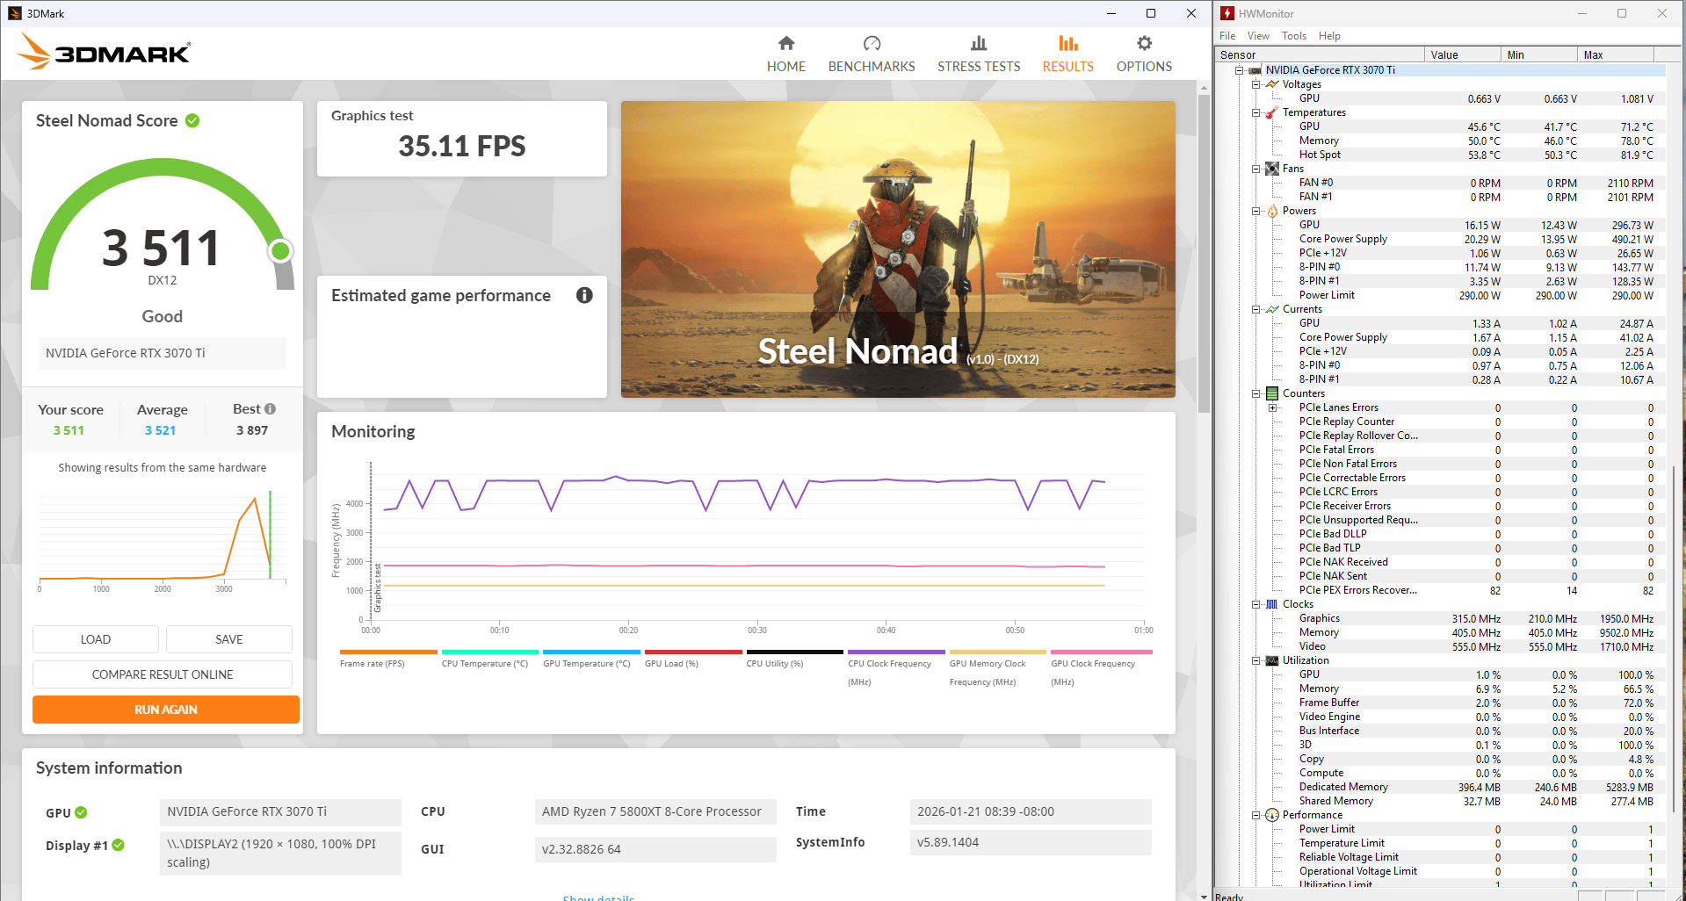
Task: Go to the HOME tab in 3DMark
Action: (x=786, y=54)
